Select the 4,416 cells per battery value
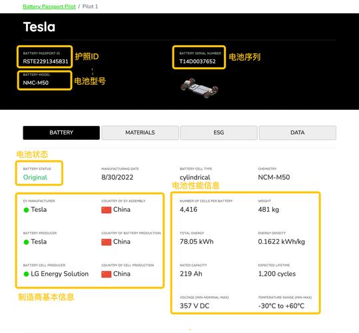The image size is (359, 333). coord(188,209)
